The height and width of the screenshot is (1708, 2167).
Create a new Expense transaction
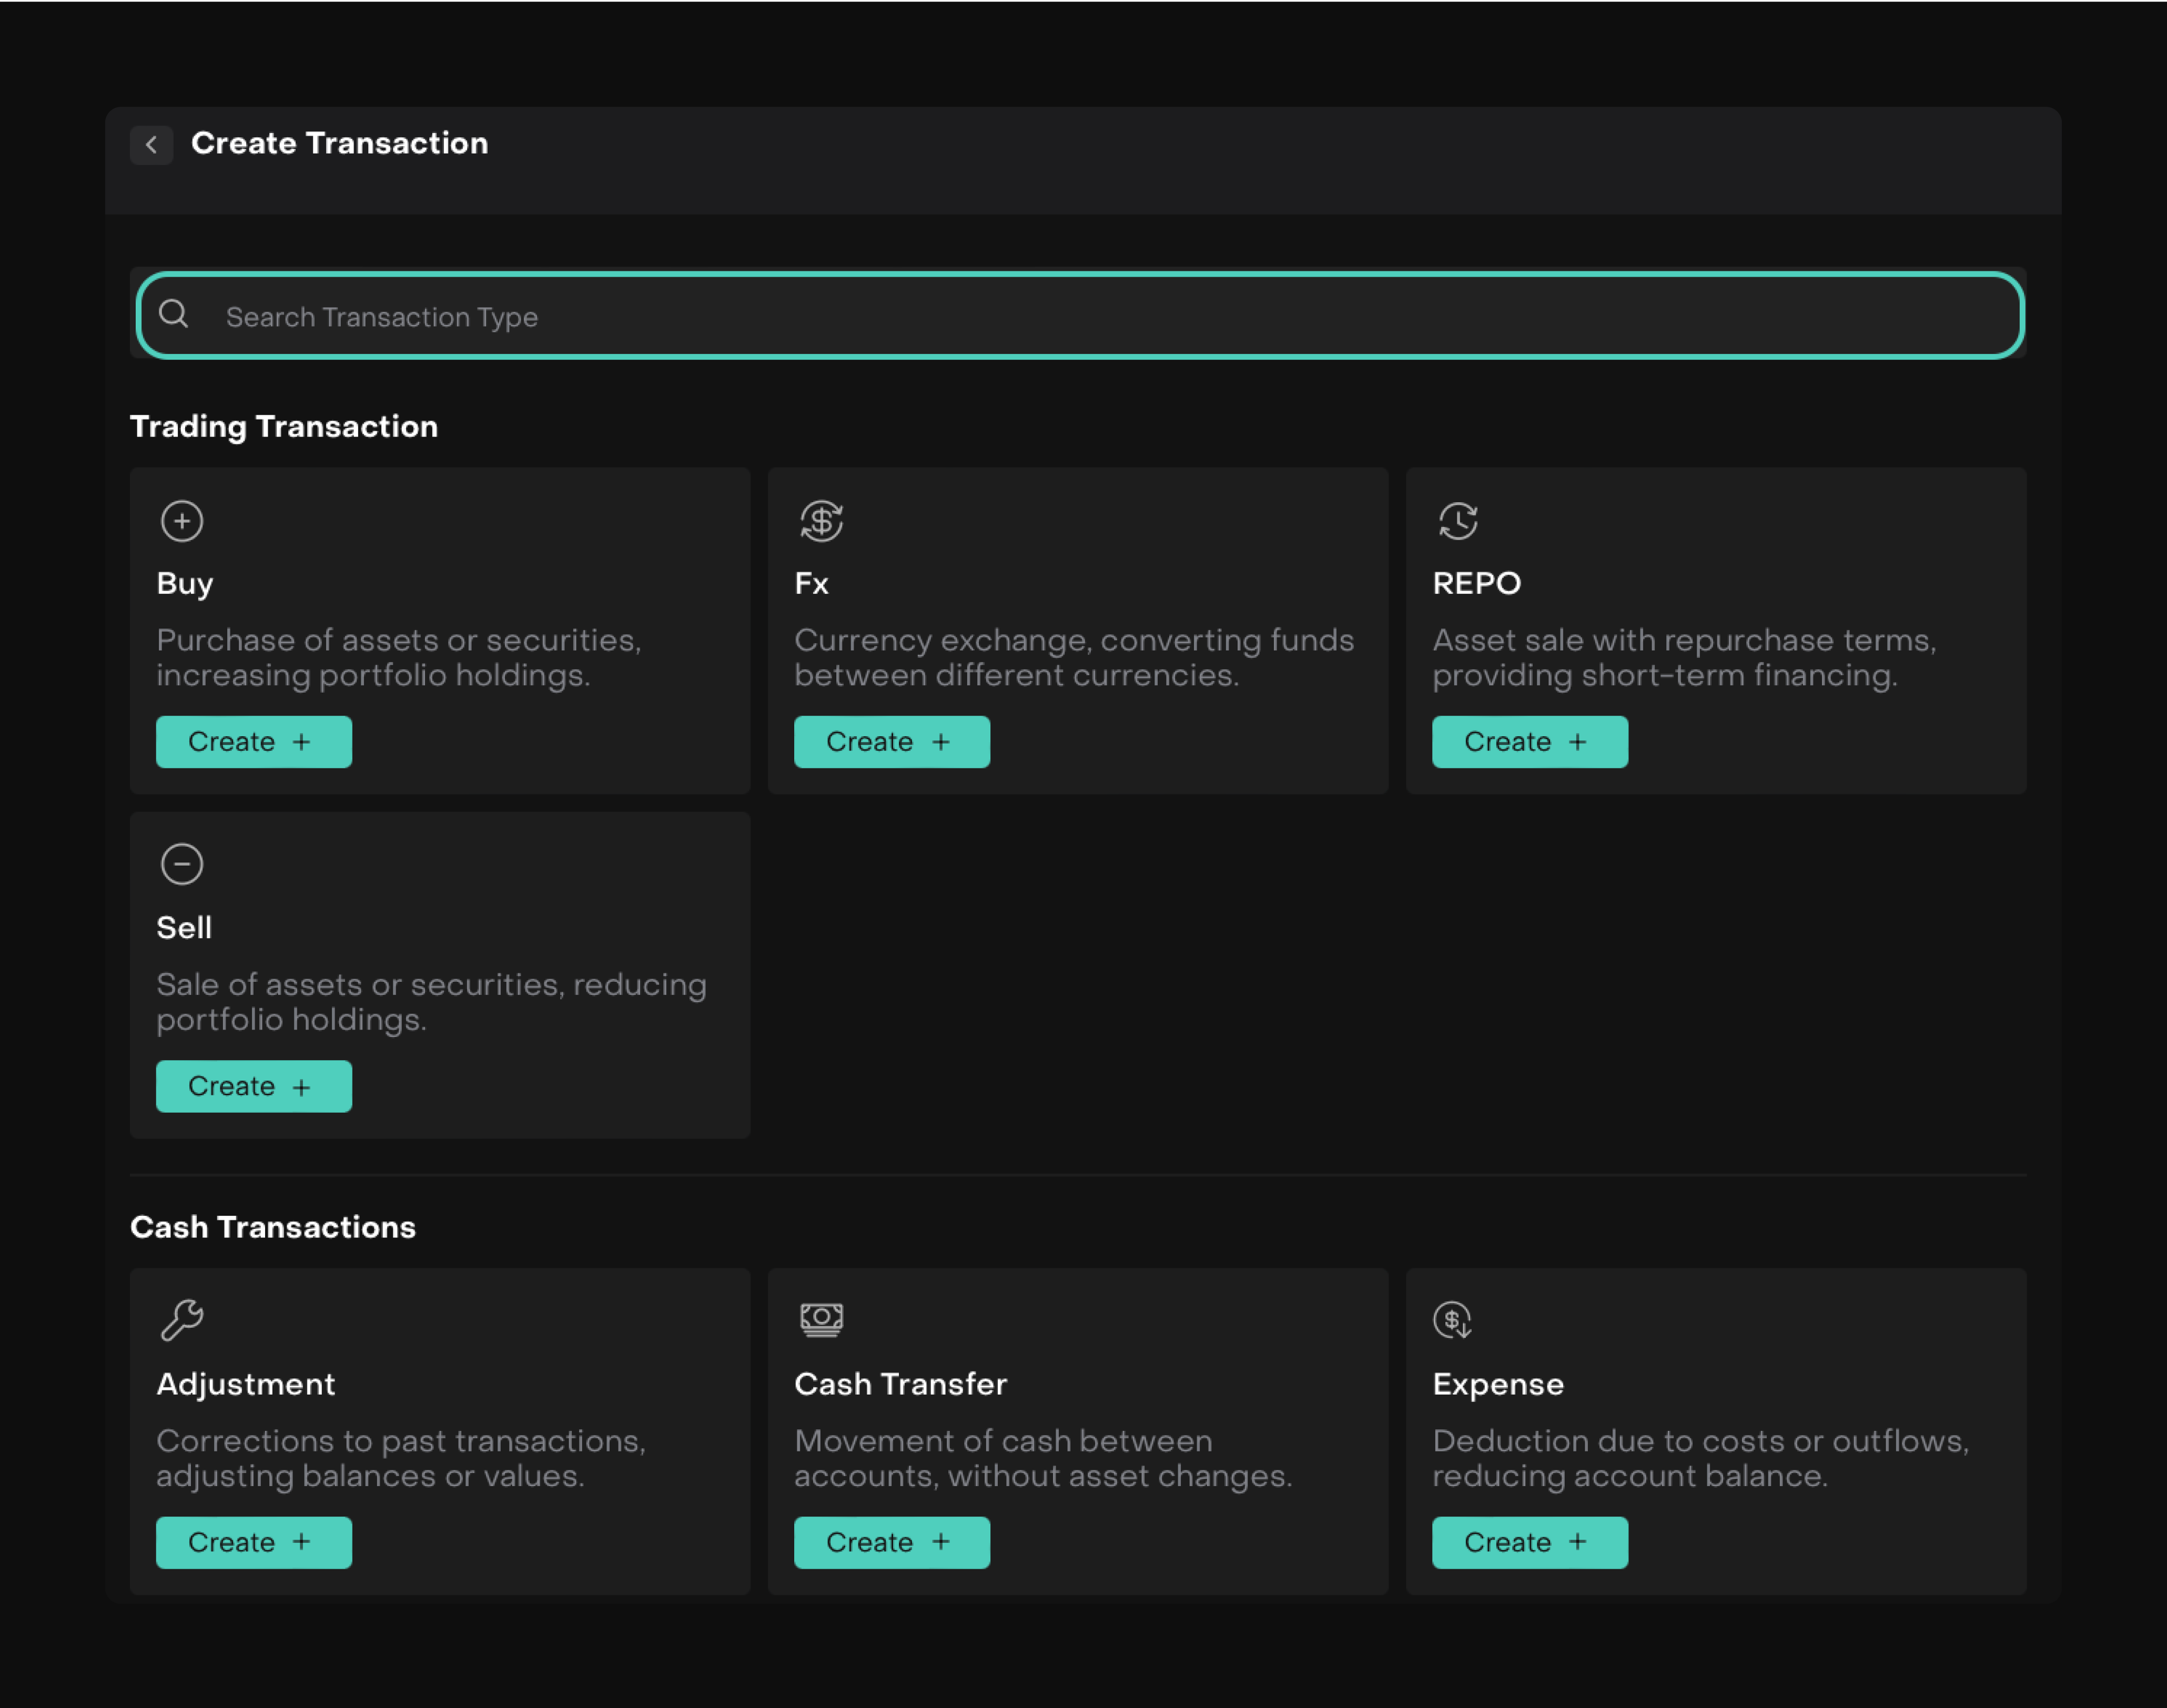pos(1529,1542)
